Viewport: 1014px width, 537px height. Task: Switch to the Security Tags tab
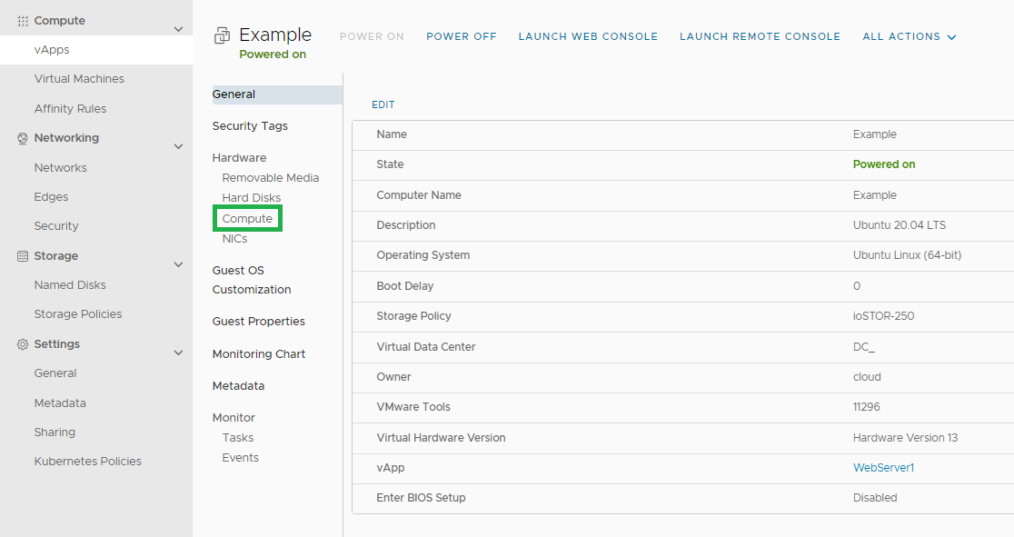click(250, 126)
